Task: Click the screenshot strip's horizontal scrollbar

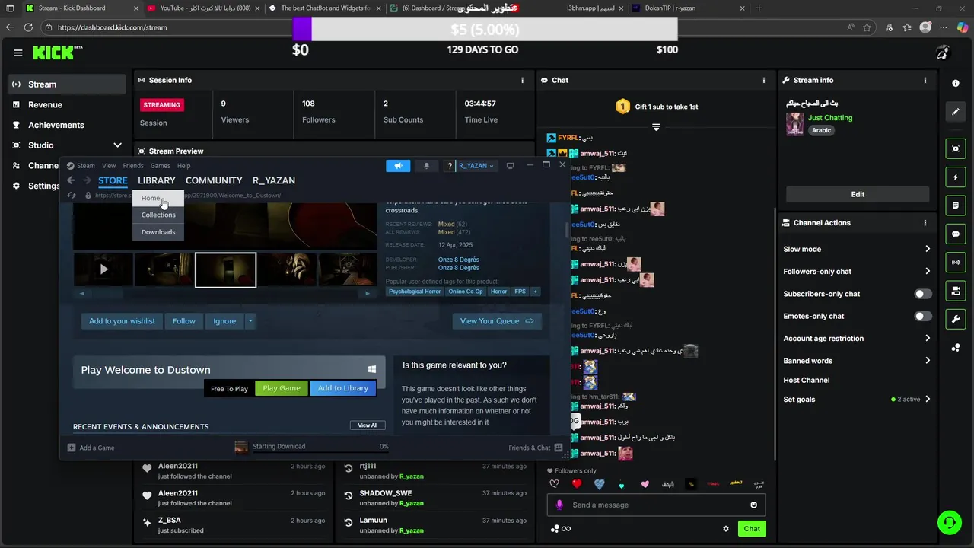Action: coord(224,293)
